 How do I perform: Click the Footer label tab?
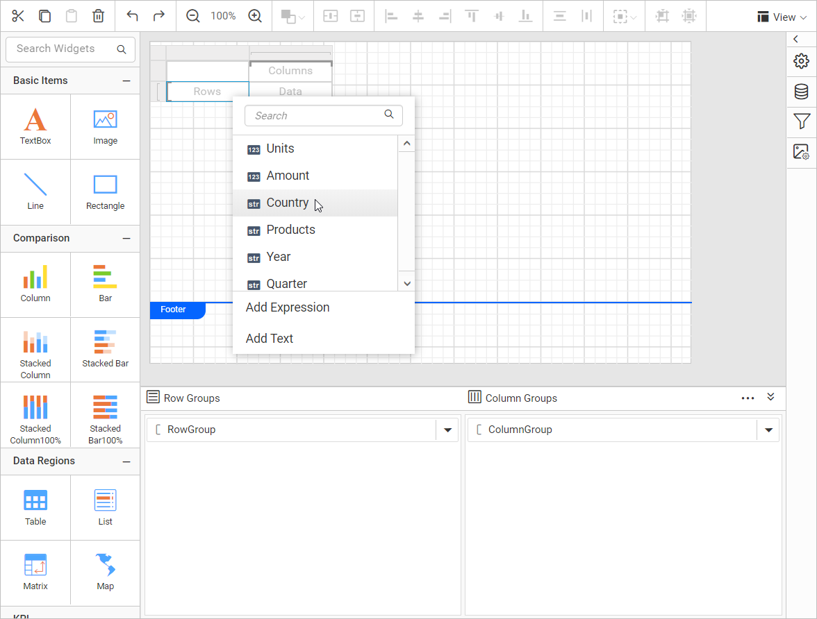pos(178,309)
